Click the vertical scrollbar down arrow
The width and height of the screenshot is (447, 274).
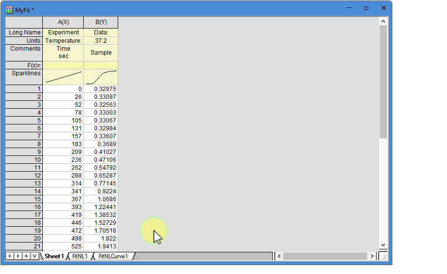[x=383, y=245]
